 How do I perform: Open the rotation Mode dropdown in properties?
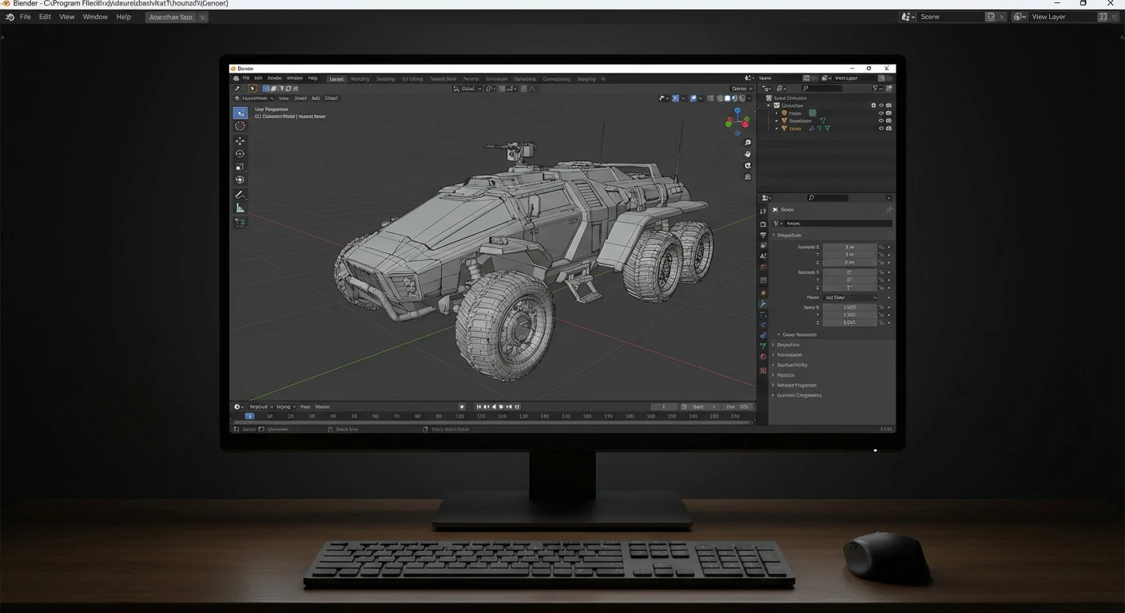coord(849,297)
